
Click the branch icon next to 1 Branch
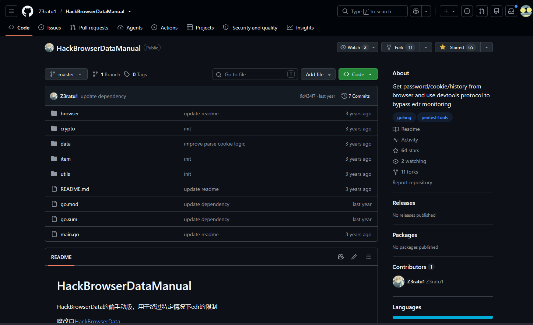tap(95, 74)
